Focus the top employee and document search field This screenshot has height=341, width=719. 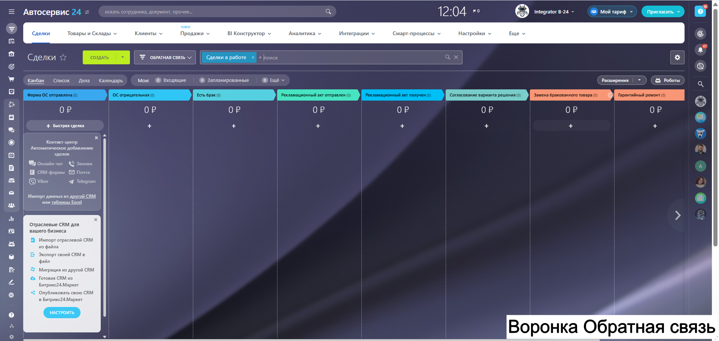217,12
